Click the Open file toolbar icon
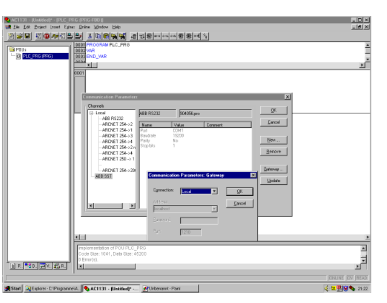387x303 pixels. pyautogui.click(x=20, y=36)
